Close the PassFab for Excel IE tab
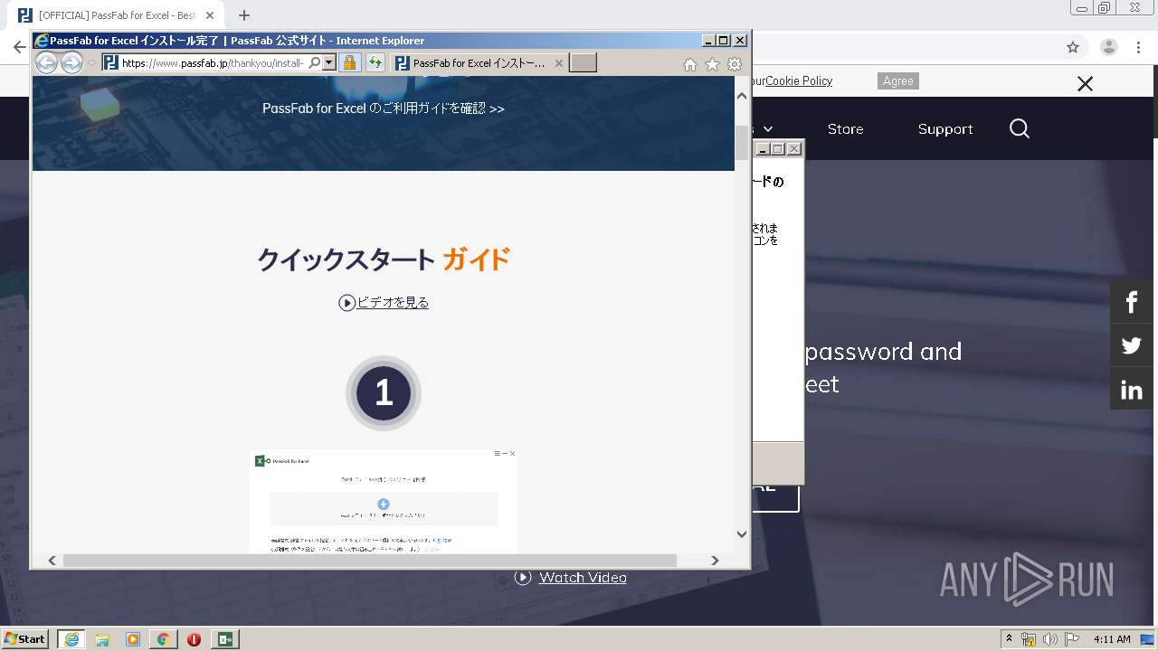 click(x=558, y=63)
